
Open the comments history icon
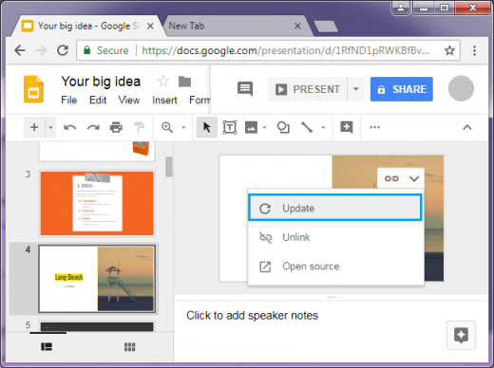coord(245,89)
